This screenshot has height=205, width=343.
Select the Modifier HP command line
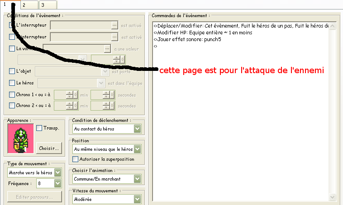(x=203, y=33)
